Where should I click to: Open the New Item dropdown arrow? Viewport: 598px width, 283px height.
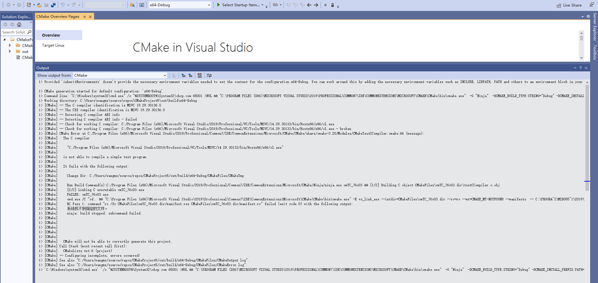34,5
